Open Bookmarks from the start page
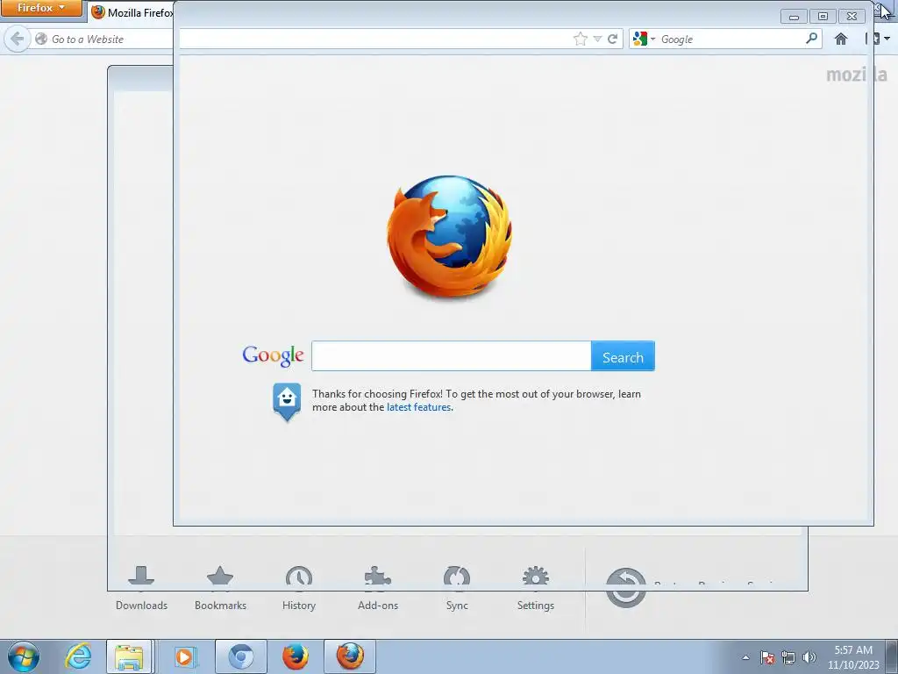This screenshot has height=674, width=898. [x=220, y=588]
